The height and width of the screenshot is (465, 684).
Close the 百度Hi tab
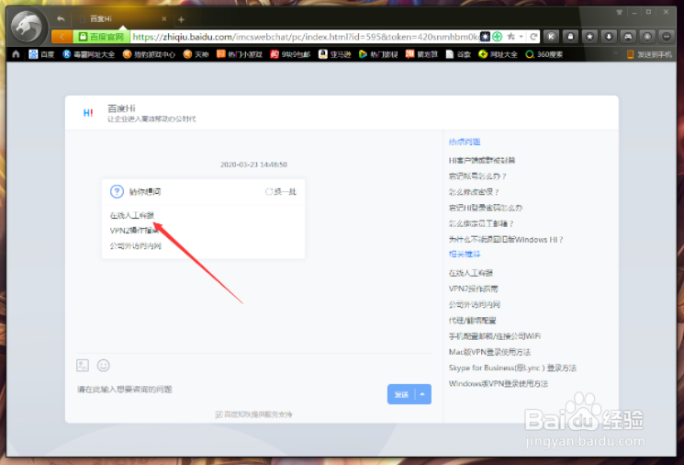coord(164,18)
